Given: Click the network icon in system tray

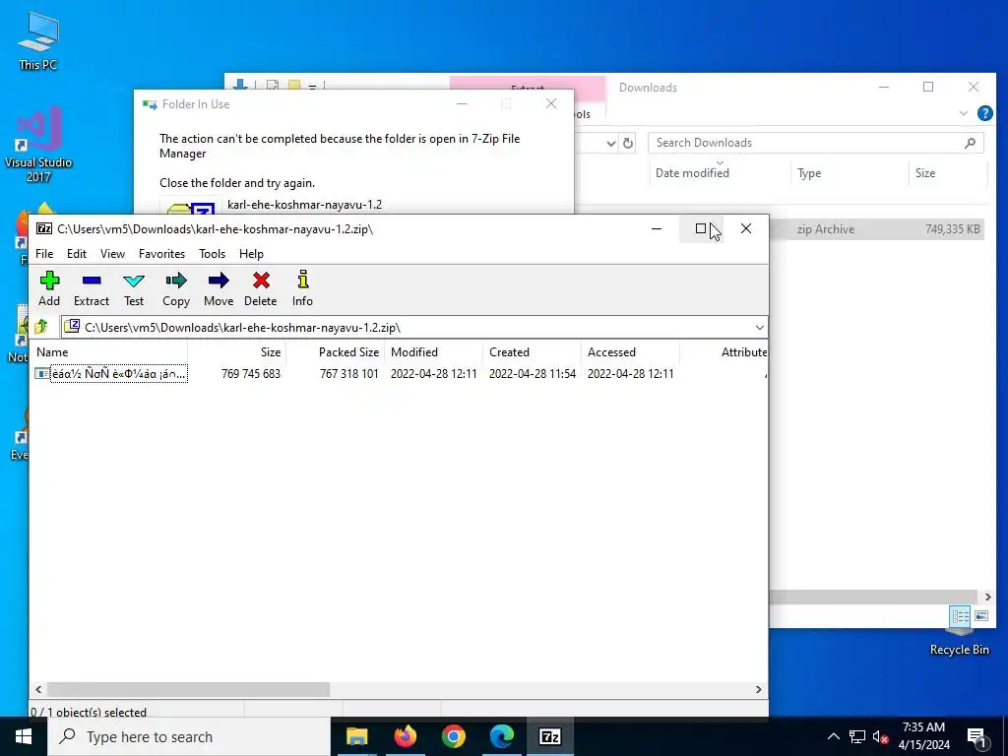Looking at the screenshot, I should click(857, 736).
